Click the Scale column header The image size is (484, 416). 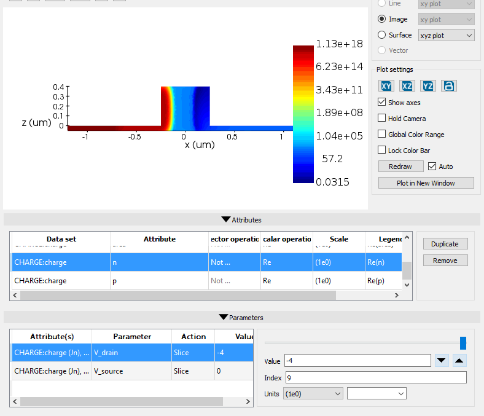click(x=339, y=239)
